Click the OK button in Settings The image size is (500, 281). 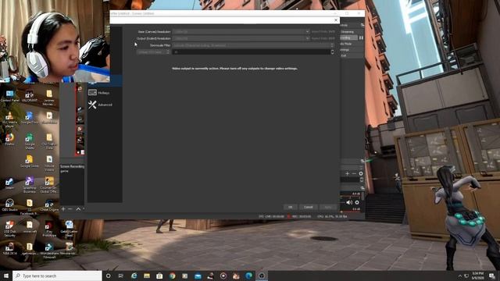click(x=290, y=207)
